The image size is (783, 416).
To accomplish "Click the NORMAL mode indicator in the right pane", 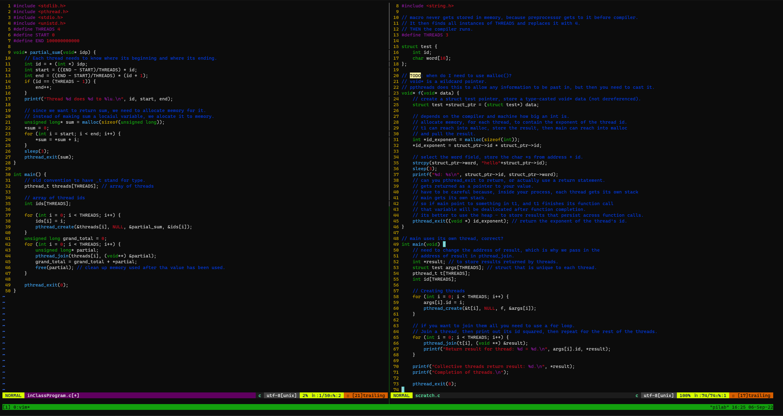I will pyautogui.click(x=401, y=395).
